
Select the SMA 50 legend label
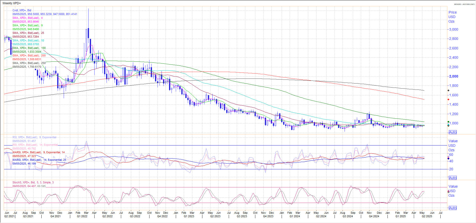coord(28,40)
